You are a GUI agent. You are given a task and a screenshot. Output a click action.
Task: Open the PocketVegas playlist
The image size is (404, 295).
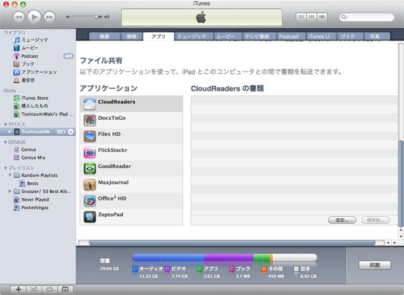37,207
